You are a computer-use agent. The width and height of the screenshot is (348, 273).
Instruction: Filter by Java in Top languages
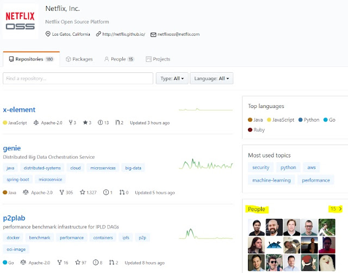click(x=256, y=120)
